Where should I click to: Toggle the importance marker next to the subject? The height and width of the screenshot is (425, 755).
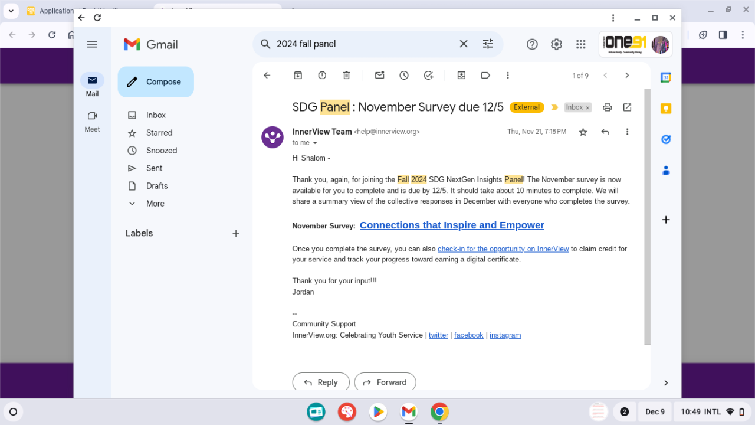[554, 107]
